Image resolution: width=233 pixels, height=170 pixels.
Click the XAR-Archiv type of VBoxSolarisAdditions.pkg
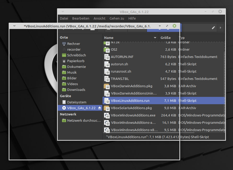click(x=187, y=108)
